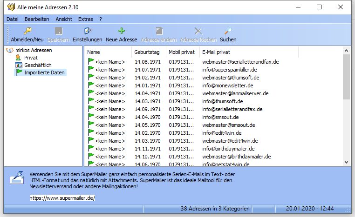Select birthday 14.01.1971 cell
This screenshot has height=217, width=355.
148,85
